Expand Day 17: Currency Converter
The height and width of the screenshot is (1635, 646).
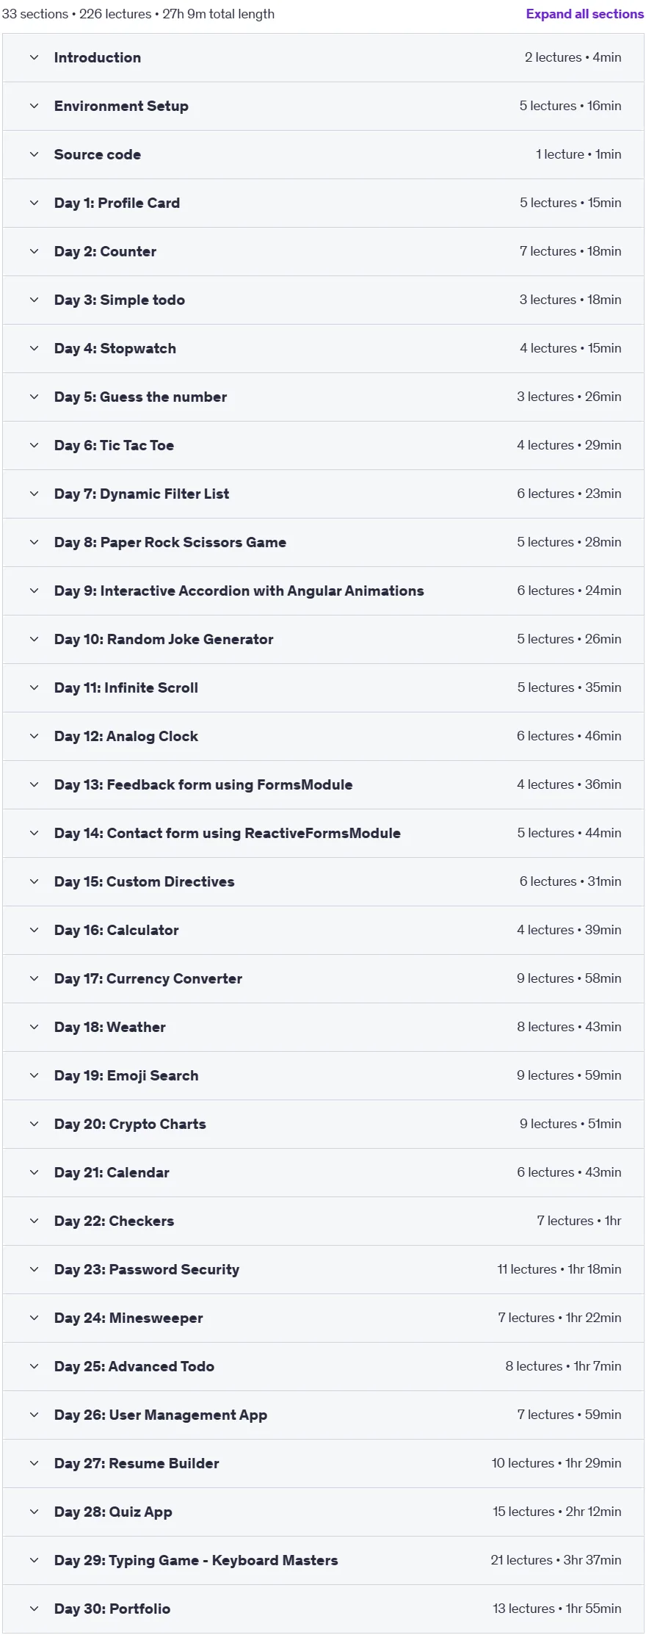[x=323, y=978]
